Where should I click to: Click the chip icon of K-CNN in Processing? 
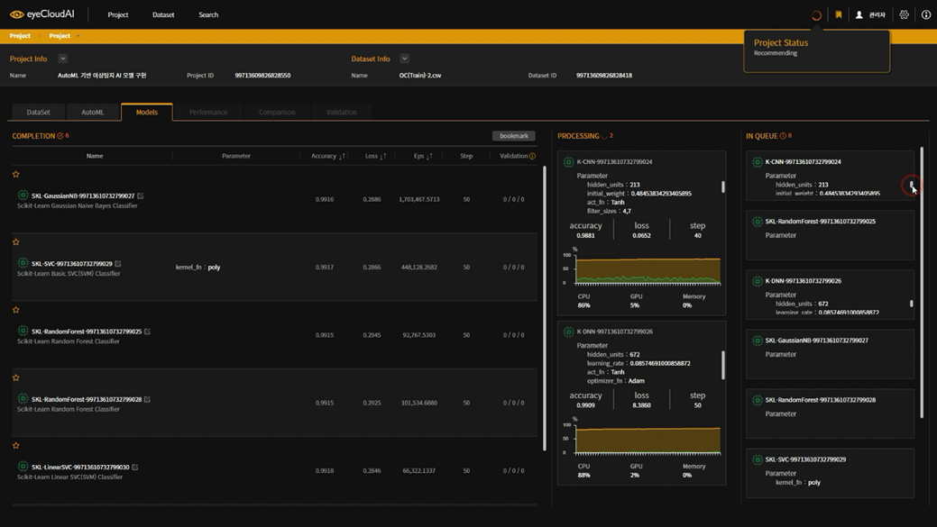point(568,162)
